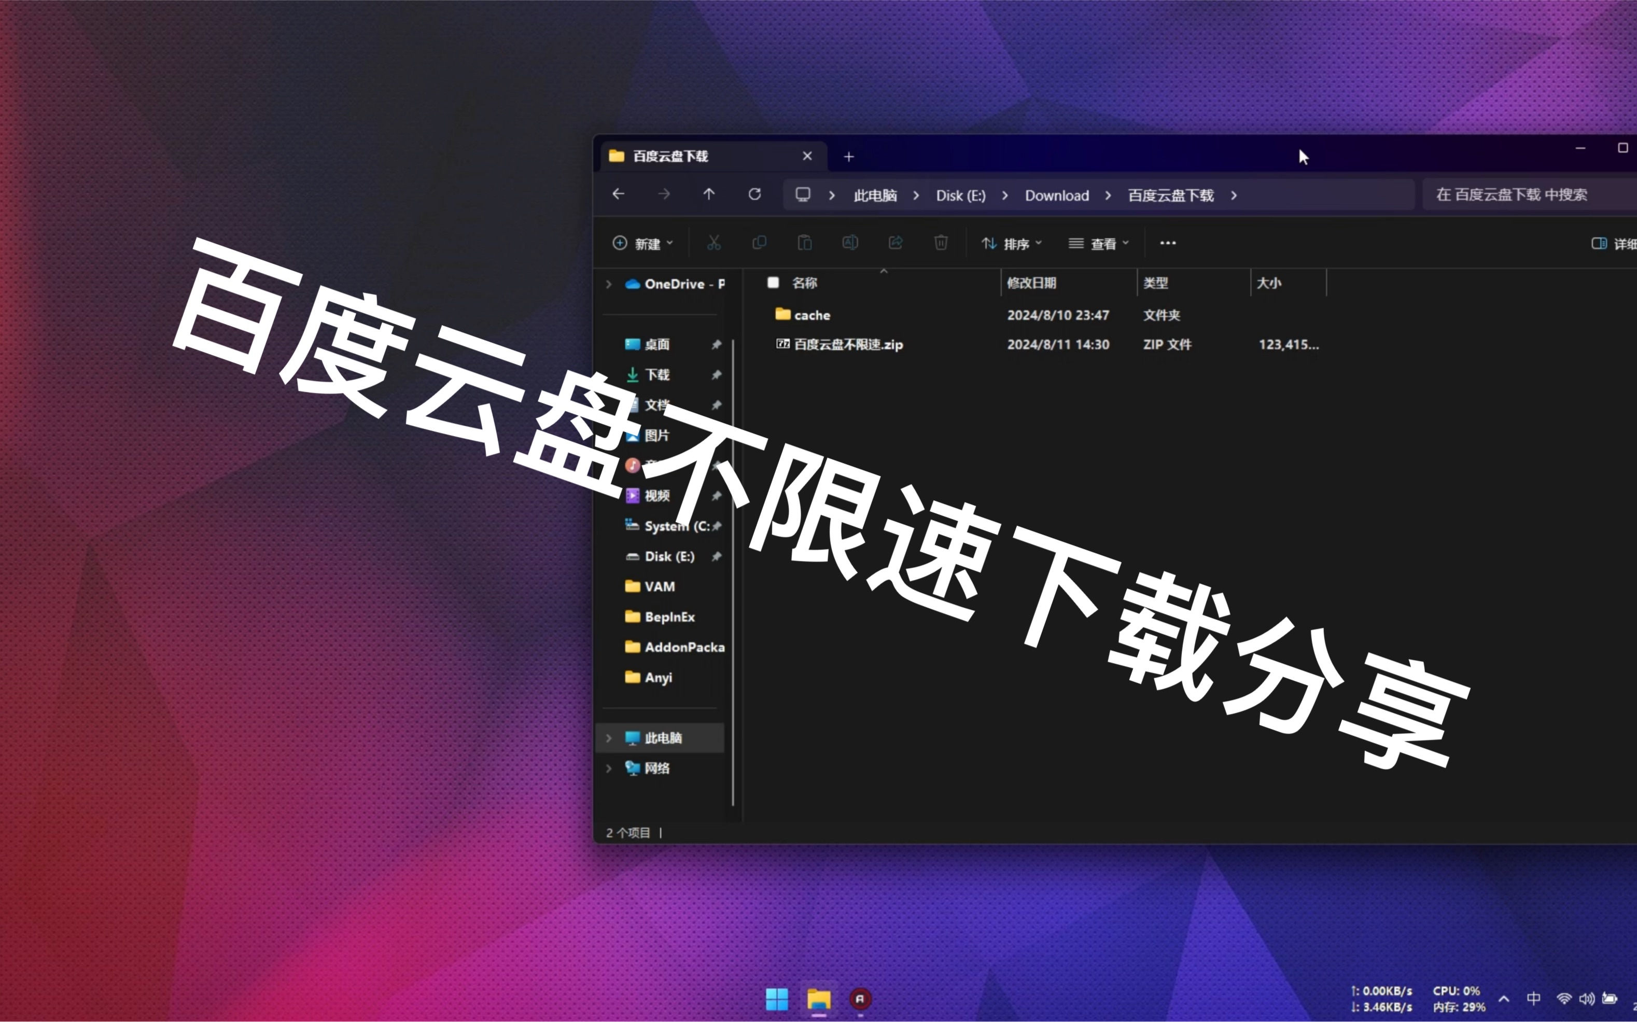Open the 新建 dropdown menu

tap(642, 243)
